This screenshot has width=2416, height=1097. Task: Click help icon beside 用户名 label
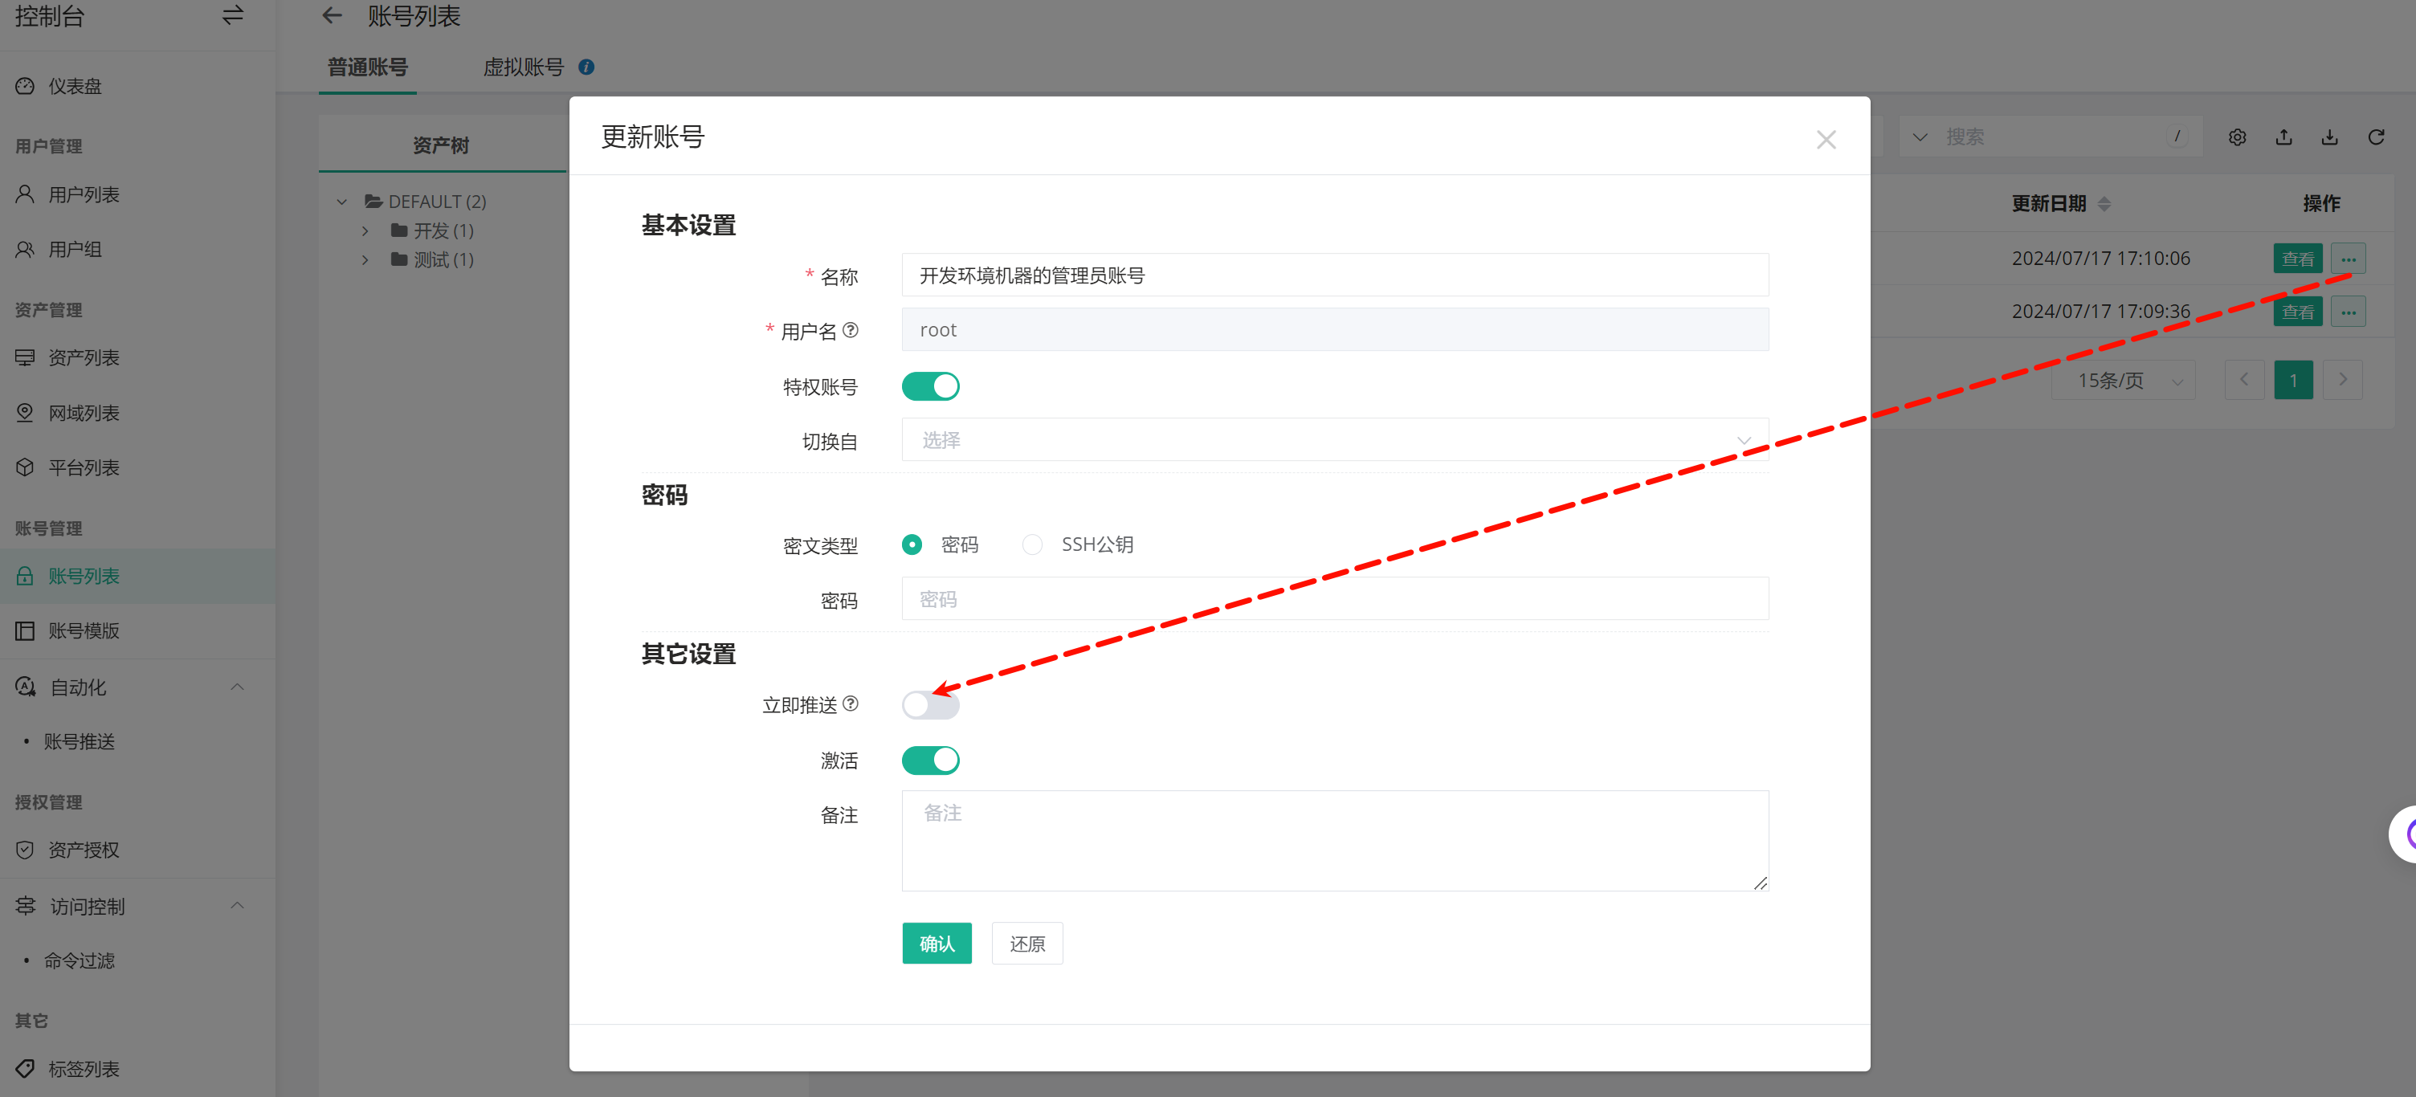pyautogui.click(x=850, y=330)
